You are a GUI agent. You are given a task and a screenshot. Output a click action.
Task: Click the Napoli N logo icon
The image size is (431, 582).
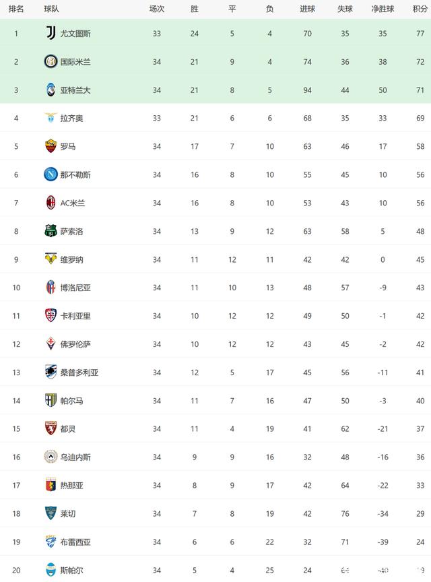click(x=51, y=174)
